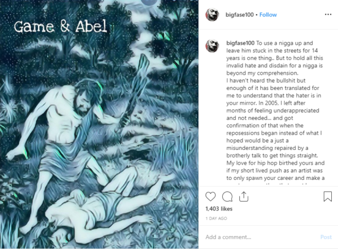The image size is (338, 249).
Task: Open the three-dot more options menu
Action: click(x=328, y=14)
